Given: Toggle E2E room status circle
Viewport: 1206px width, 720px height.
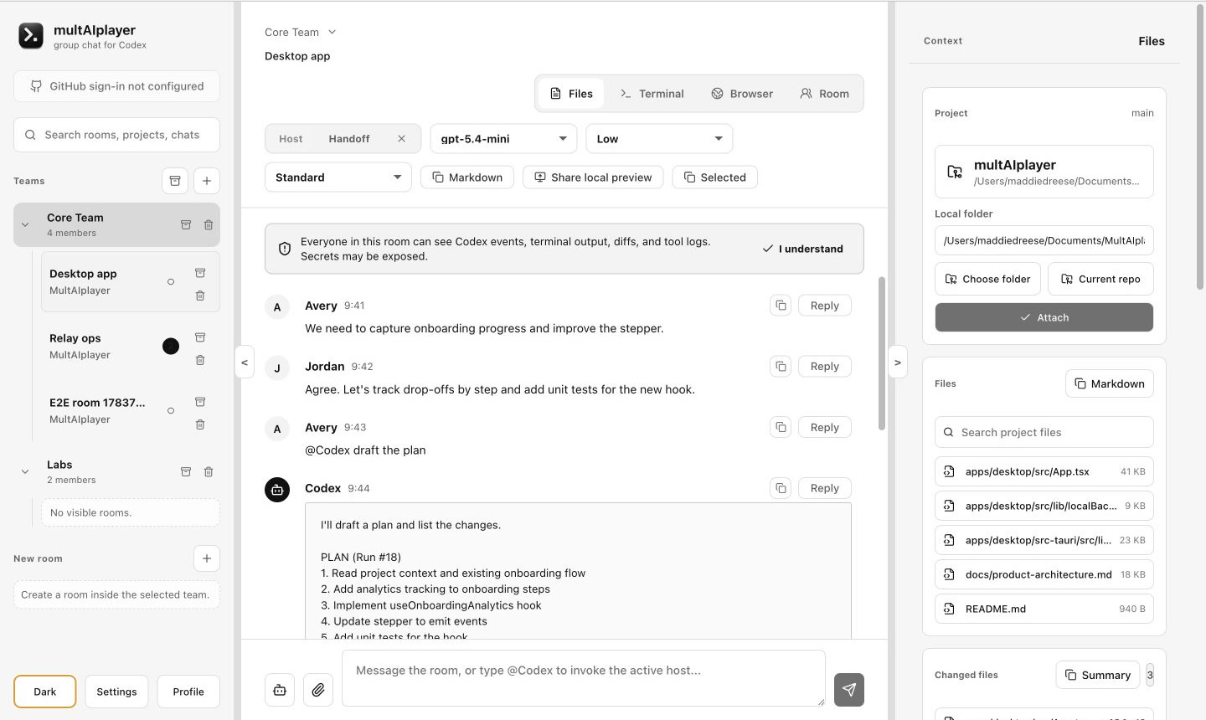Looking at the screenshot, I should (x=171, y=411).
